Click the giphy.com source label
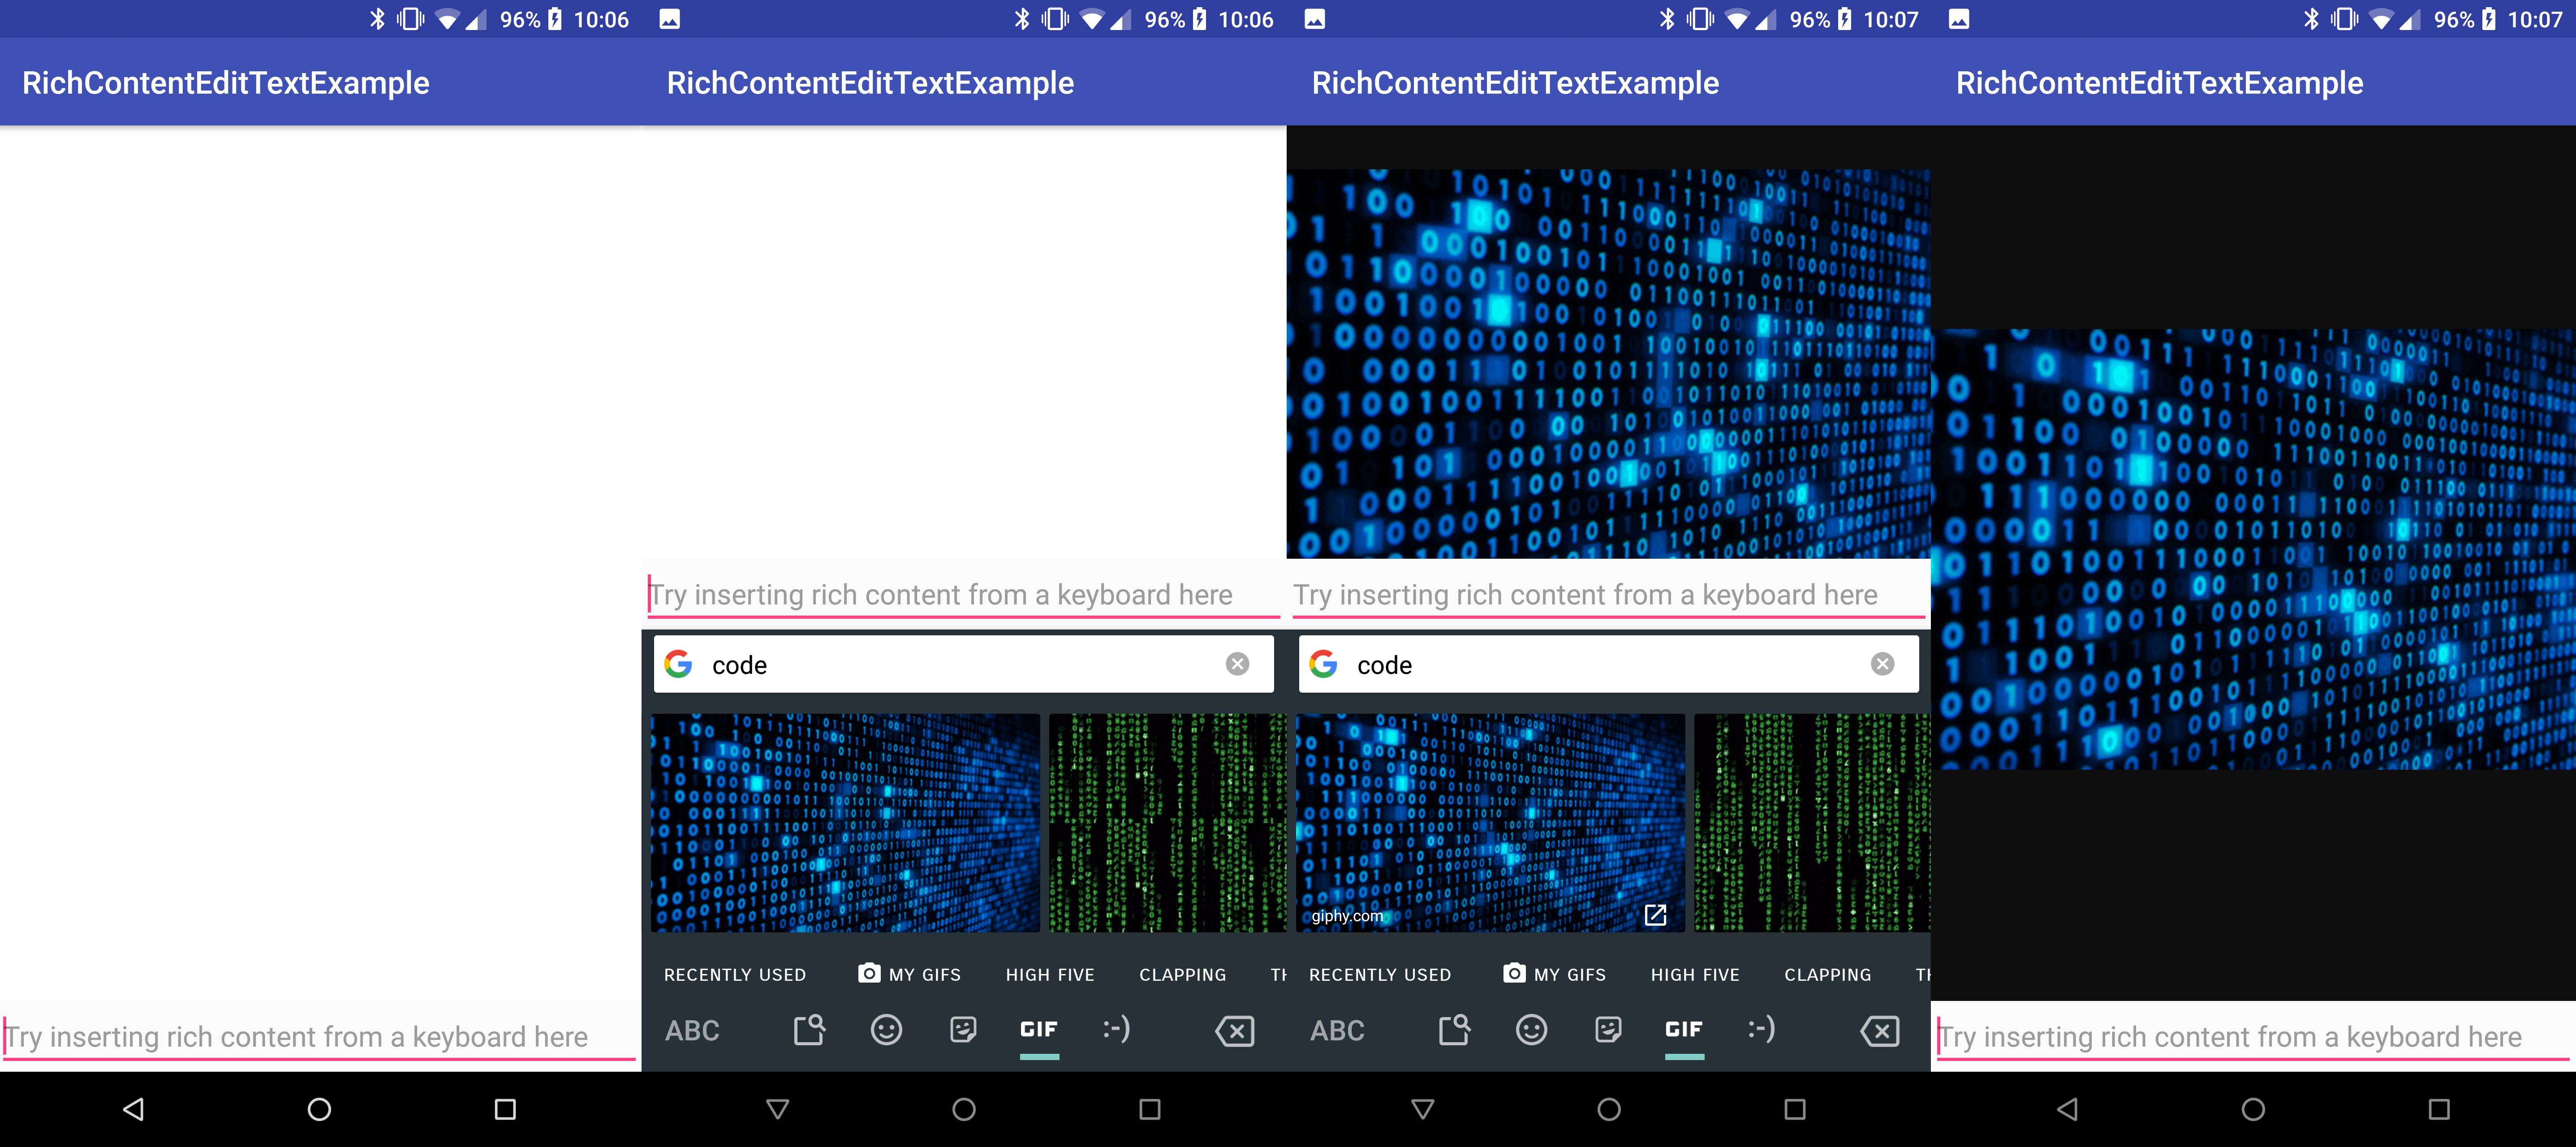 coord(1347,916)
